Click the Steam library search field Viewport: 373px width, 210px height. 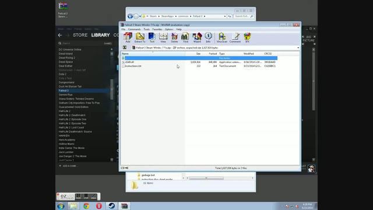tap(80, 43)
